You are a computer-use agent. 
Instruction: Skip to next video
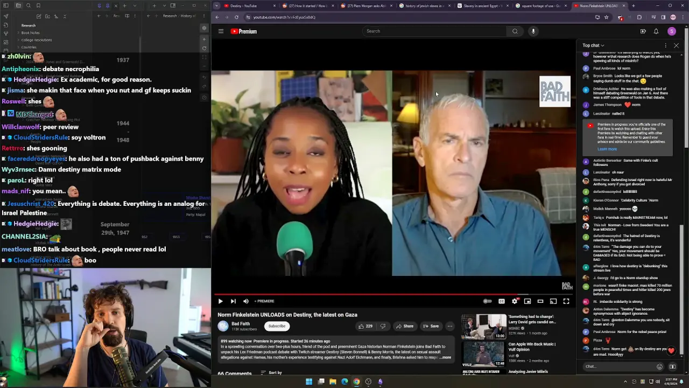pyautogui.click(x=233, y=301)
